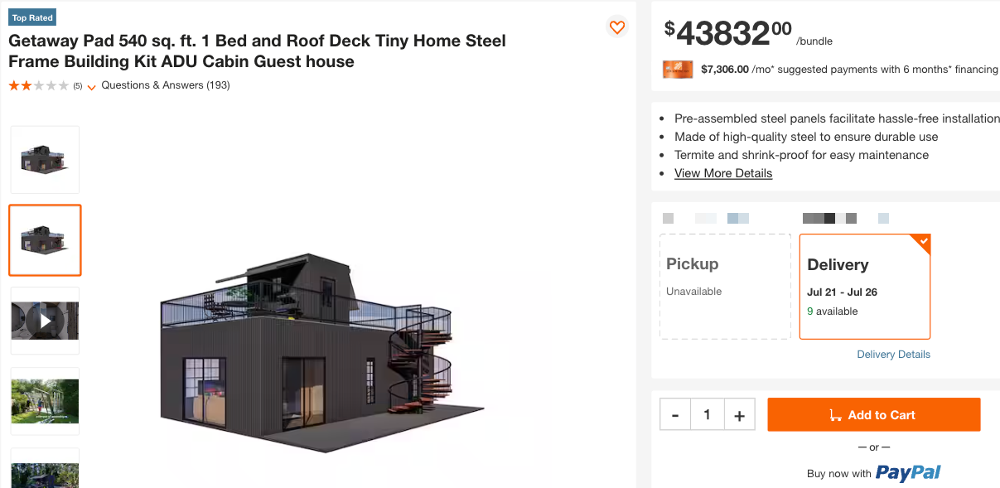Increase quantity with the plus button

coord(739,414)
